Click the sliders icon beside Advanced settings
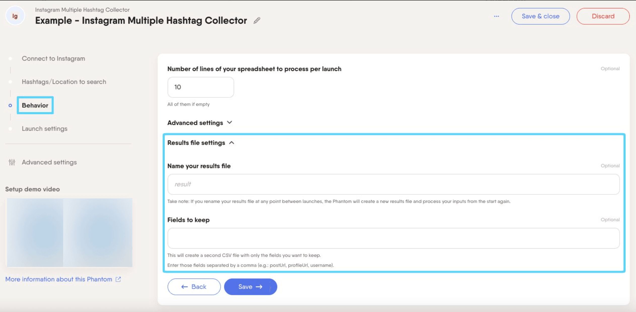Screen dimensions: 636x312 12,162
